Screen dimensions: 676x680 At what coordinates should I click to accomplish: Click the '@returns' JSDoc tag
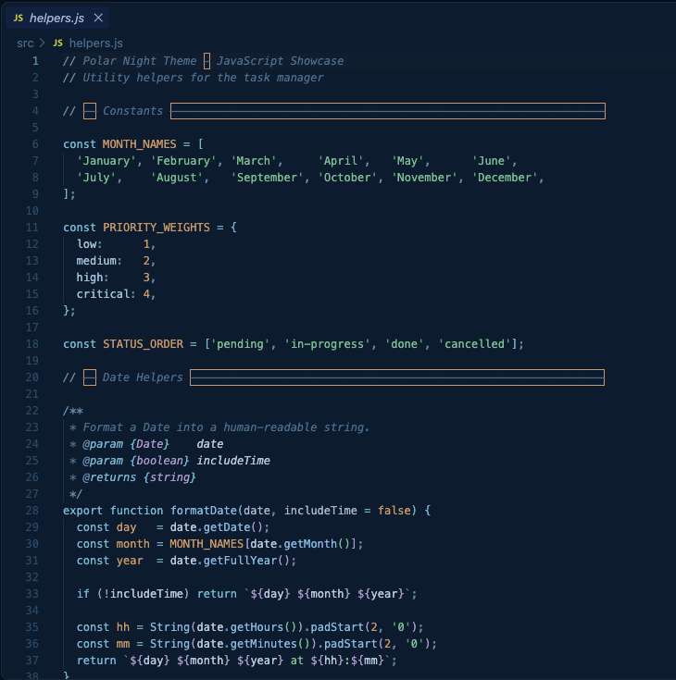(109, 477)
